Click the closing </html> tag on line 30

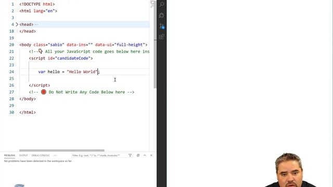pyautogui.click(x=28, y=112)
